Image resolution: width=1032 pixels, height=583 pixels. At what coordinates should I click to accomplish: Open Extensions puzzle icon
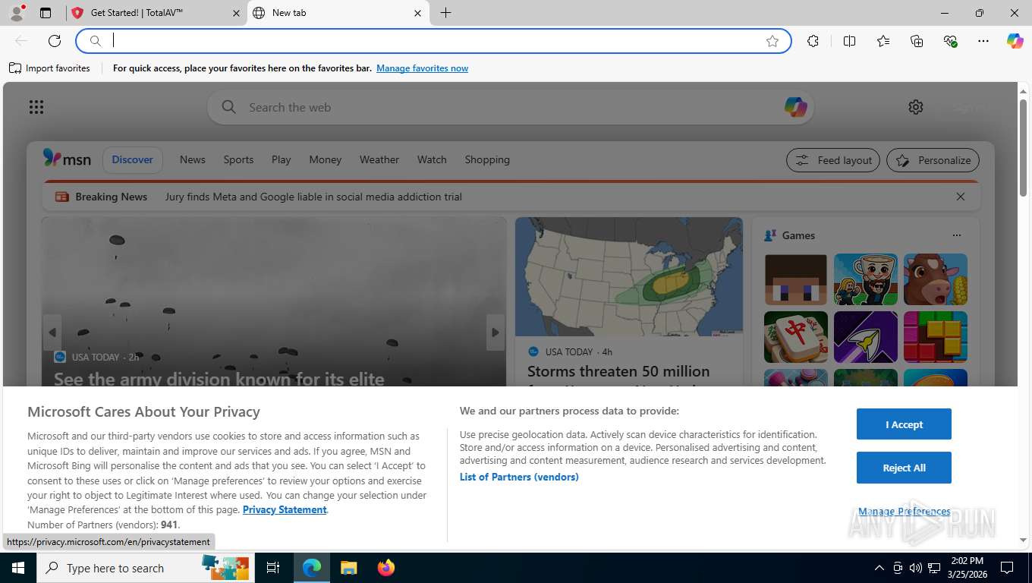813,41
